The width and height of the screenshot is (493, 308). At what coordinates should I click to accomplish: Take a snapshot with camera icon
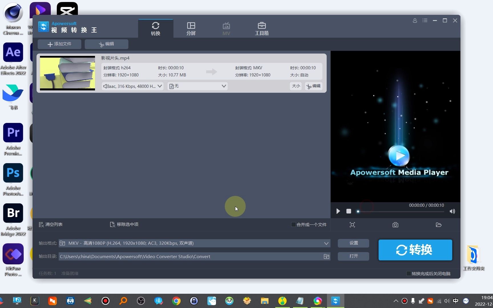point(395,225)
